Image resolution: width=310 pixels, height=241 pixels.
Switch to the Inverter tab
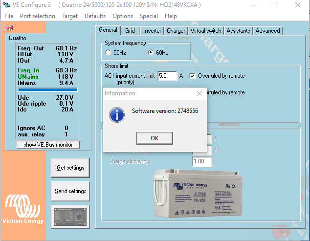(x=152, y=31)
